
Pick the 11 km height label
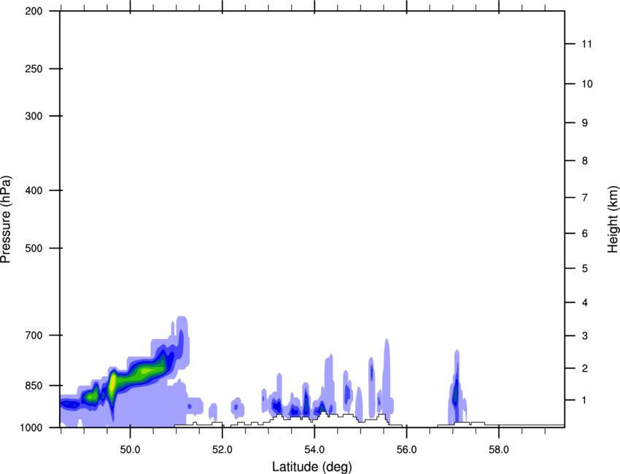click(587, 44)
